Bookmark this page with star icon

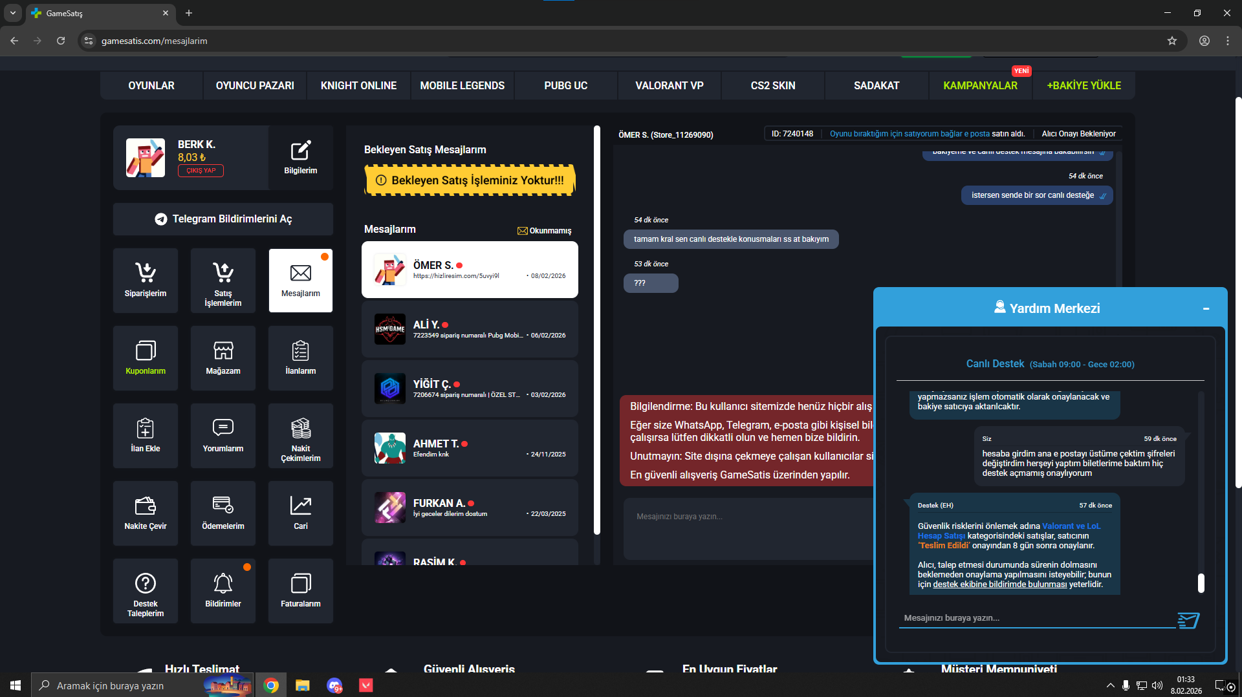tap(1172, 41)
